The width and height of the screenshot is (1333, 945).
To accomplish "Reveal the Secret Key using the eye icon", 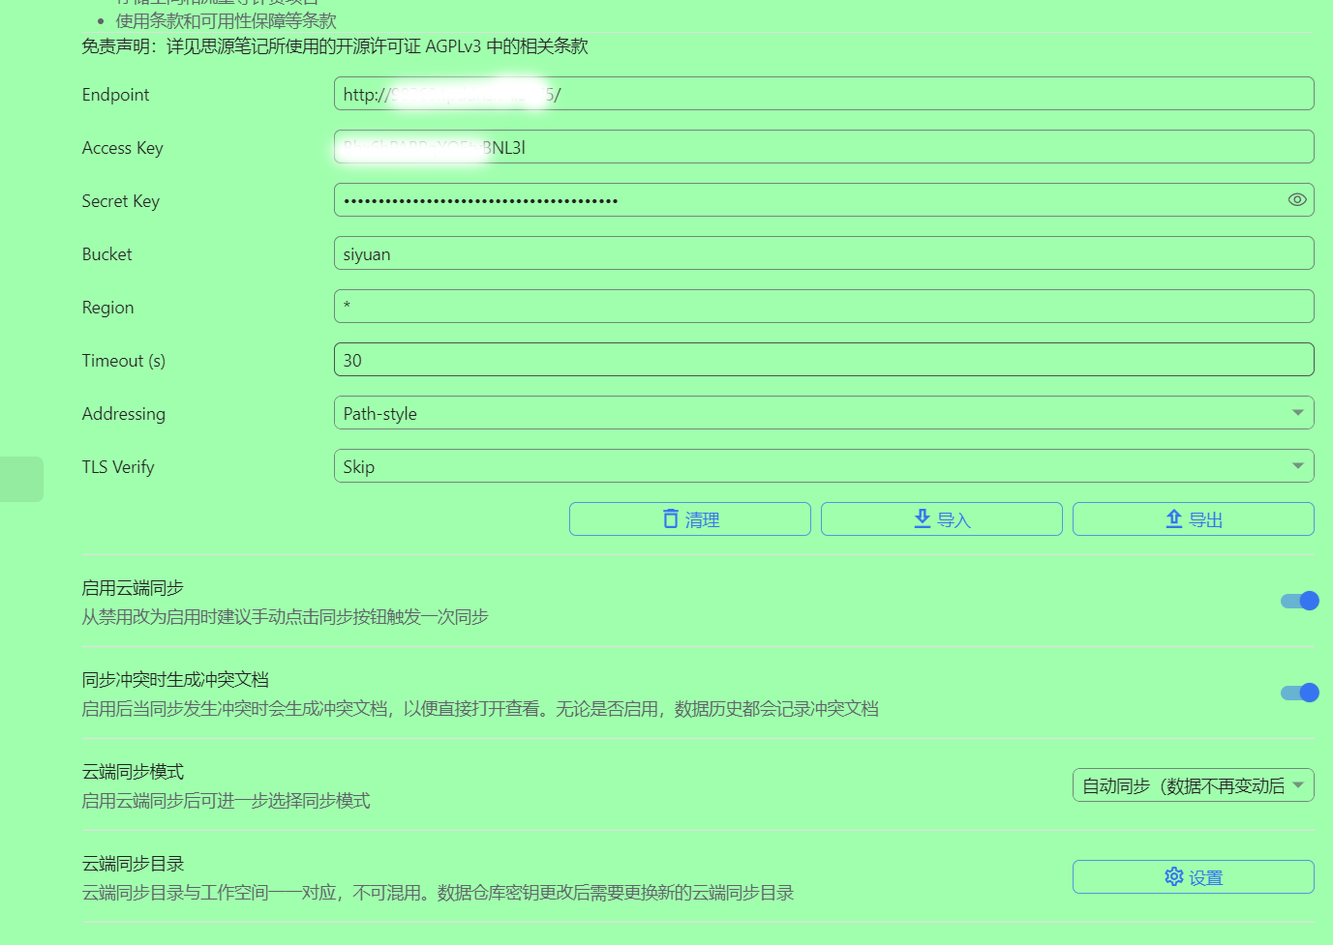I will (1296, 199).
